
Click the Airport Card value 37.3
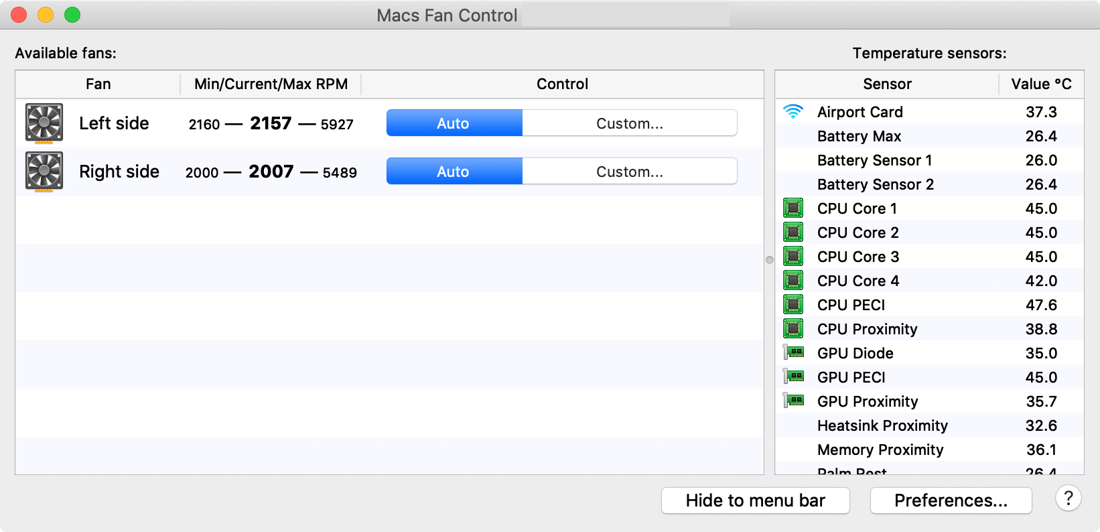pos(1042,112)
